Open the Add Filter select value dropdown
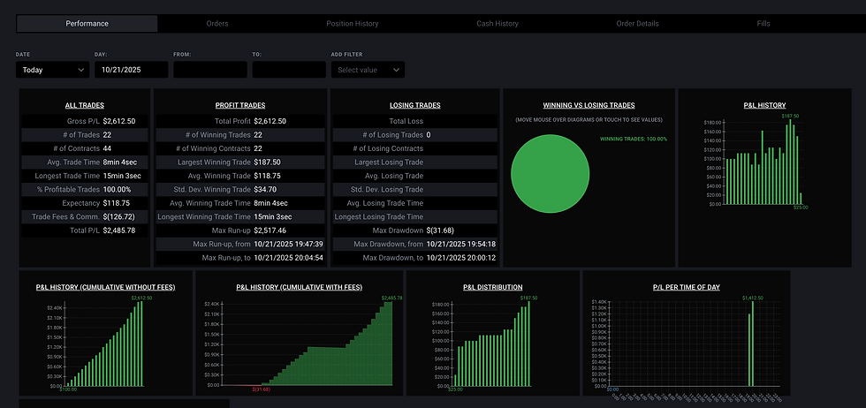 click(368, 70)
